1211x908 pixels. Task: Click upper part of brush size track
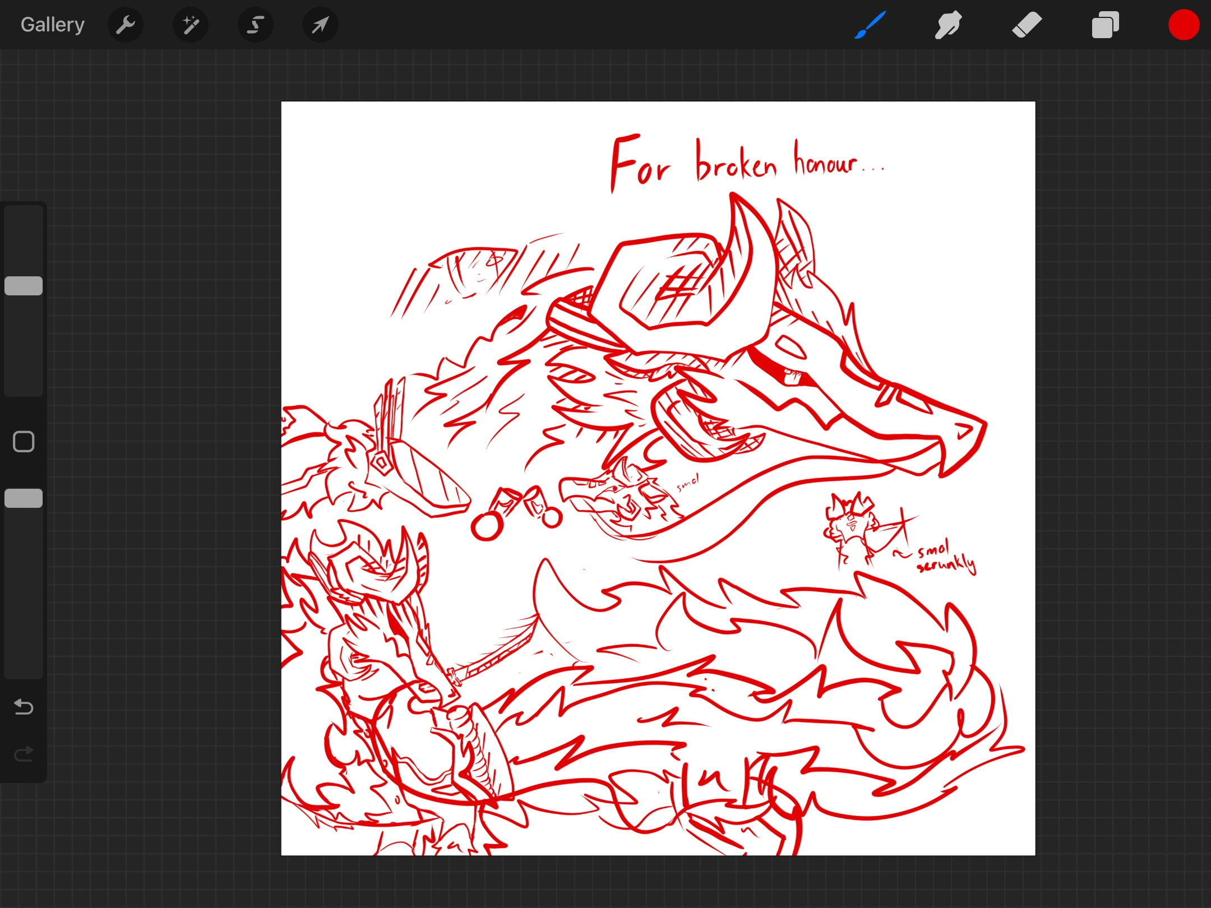click(x=24, y=235)
